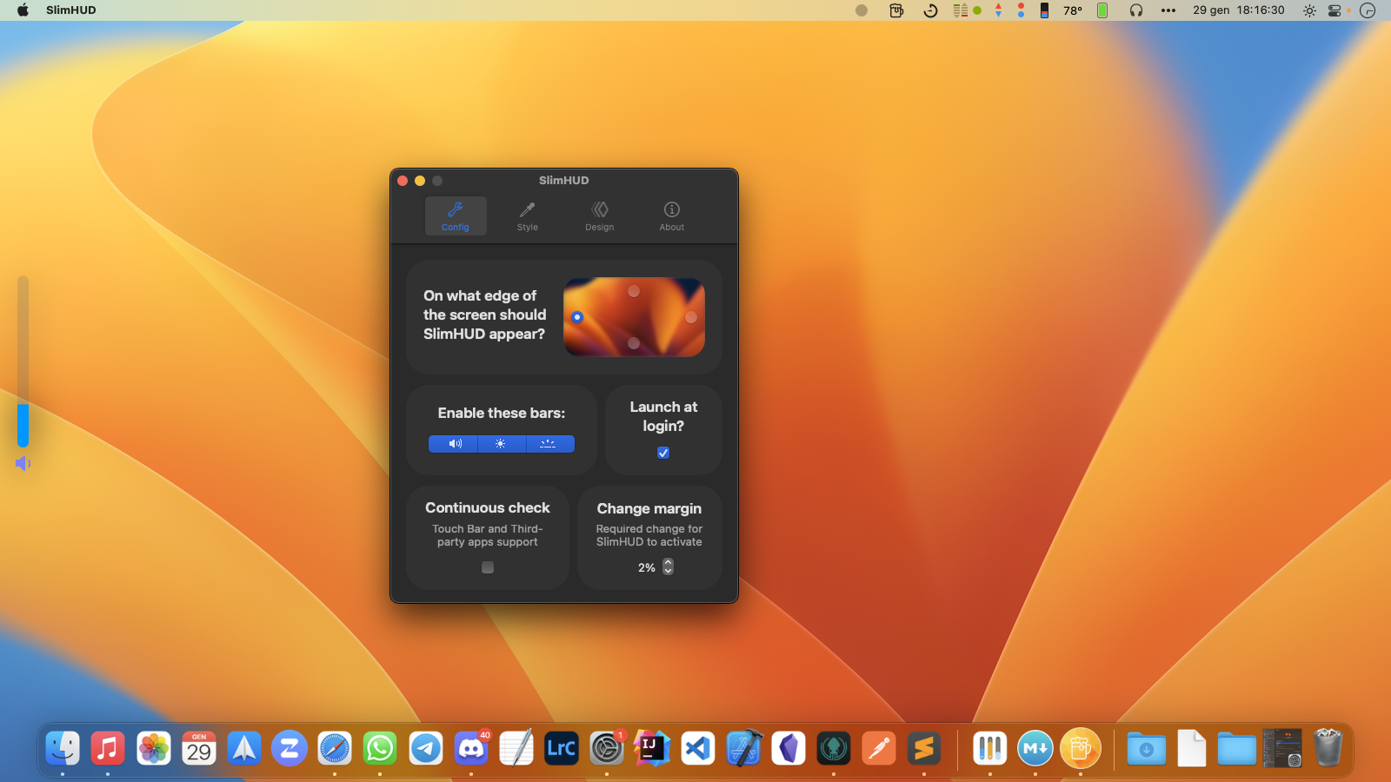Open the Apple menu
Viewport: 1391px width, 782px height.
pos(23,10)
